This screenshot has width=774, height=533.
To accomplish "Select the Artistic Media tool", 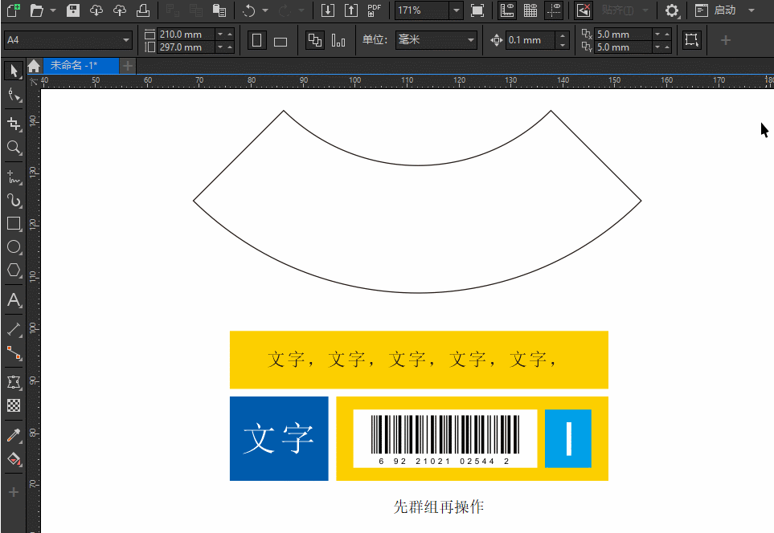I will 14,200.
